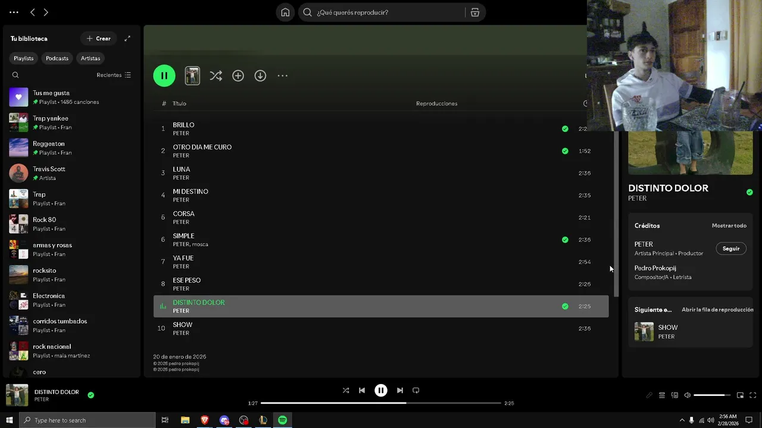Open rocksito playlist
This screenshot has height=428, width=762.
[71, 275]
